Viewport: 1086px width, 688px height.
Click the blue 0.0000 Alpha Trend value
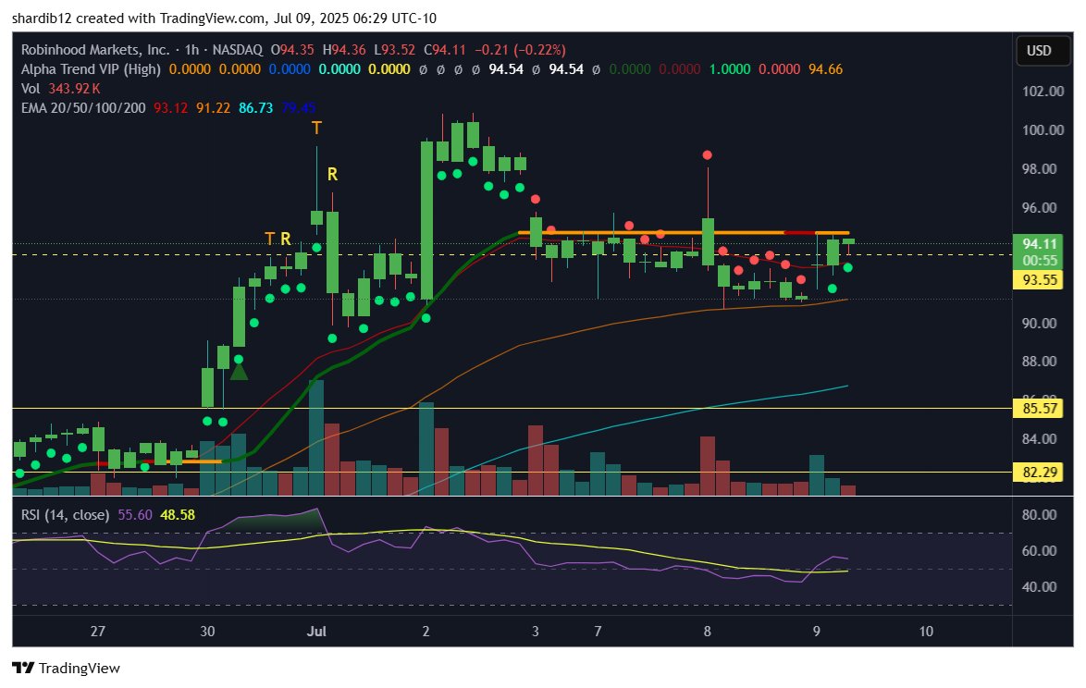[x=290, y=69]
